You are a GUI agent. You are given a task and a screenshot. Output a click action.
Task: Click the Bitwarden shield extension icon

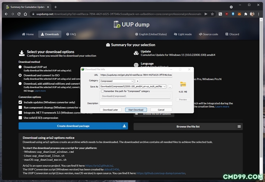[233, 14]
